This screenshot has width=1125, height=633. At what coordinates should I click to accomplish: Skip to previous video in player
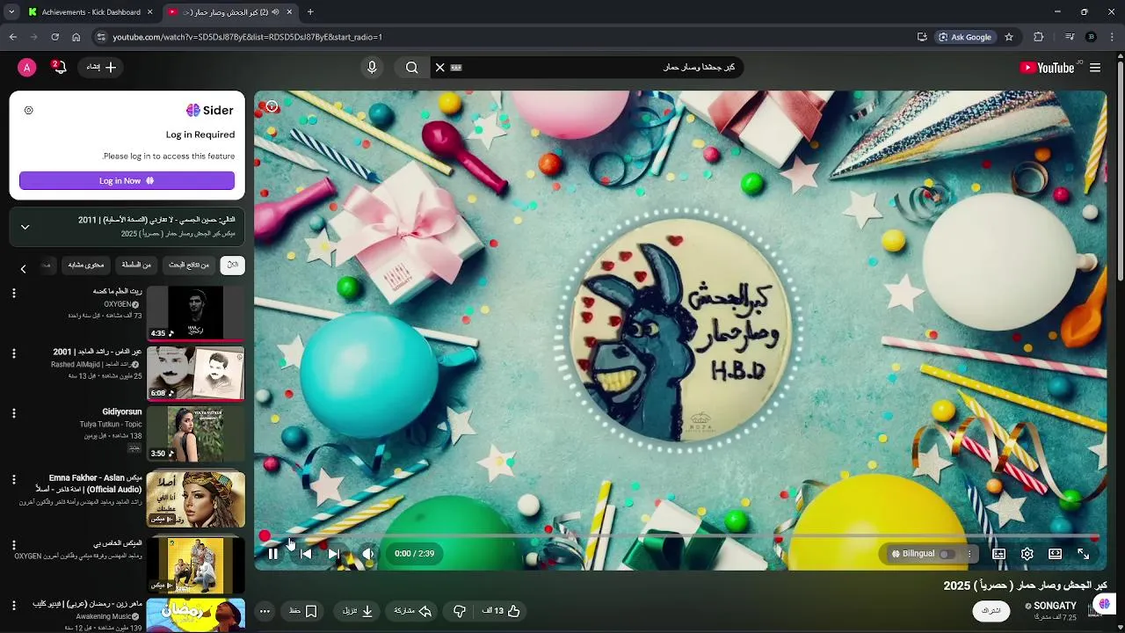click(306, 554)
